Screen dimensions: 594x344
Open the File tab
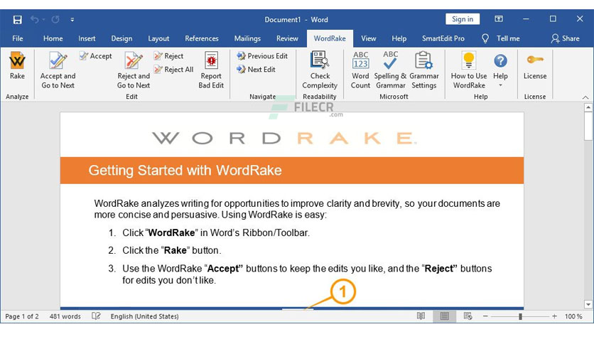tap(18, 38)
